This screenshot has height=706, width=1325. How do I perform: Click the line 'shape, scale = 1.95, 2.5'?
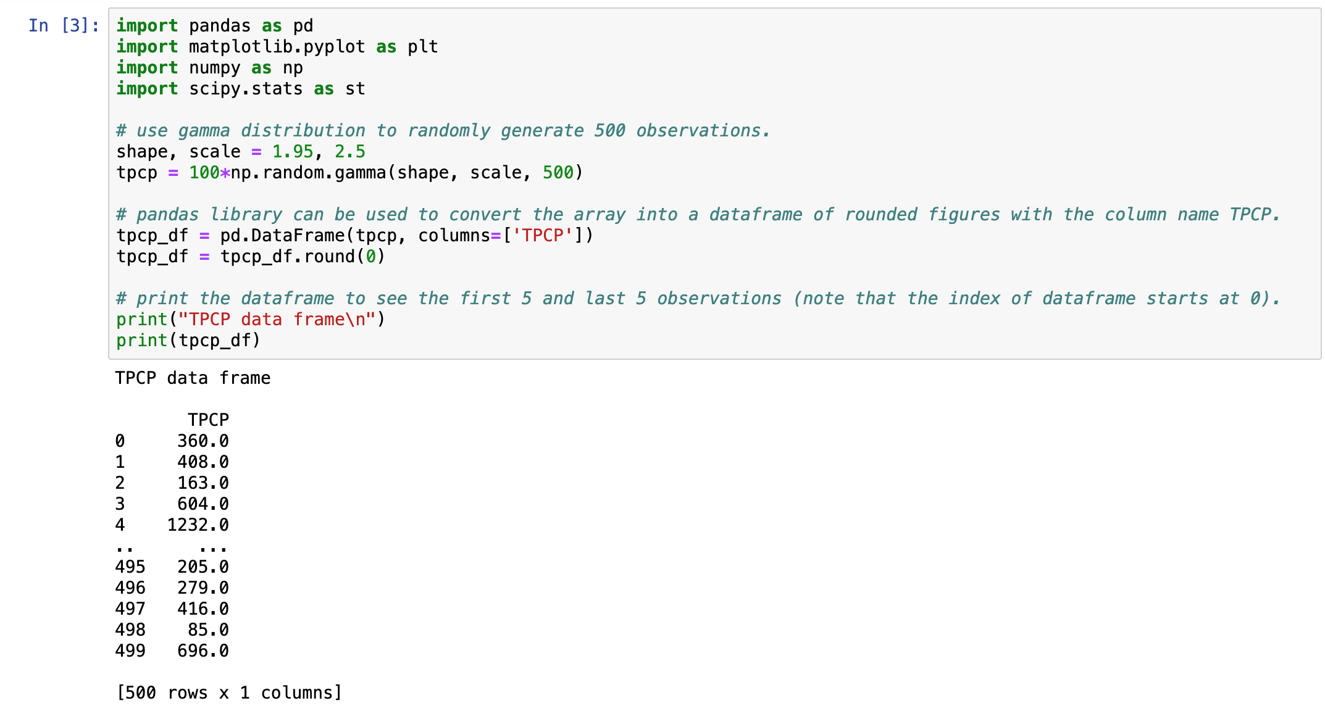[x=241, y=152]
